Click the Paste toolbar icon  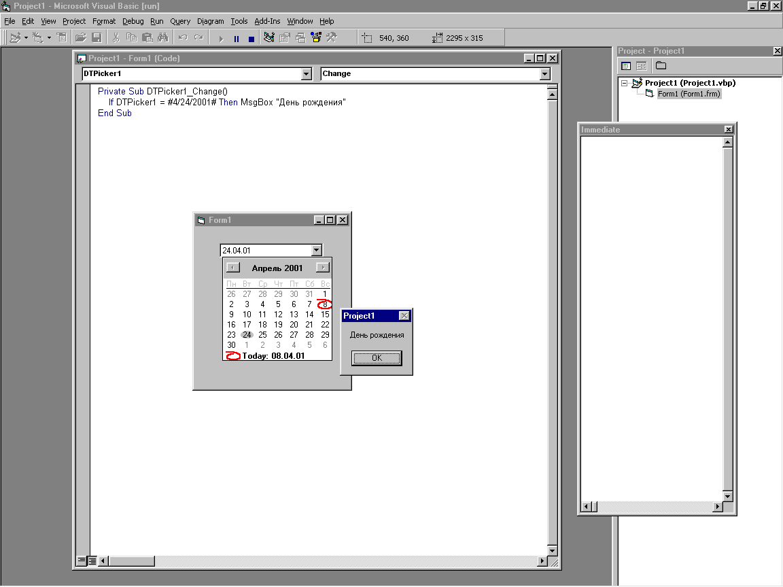pos(147,38)
